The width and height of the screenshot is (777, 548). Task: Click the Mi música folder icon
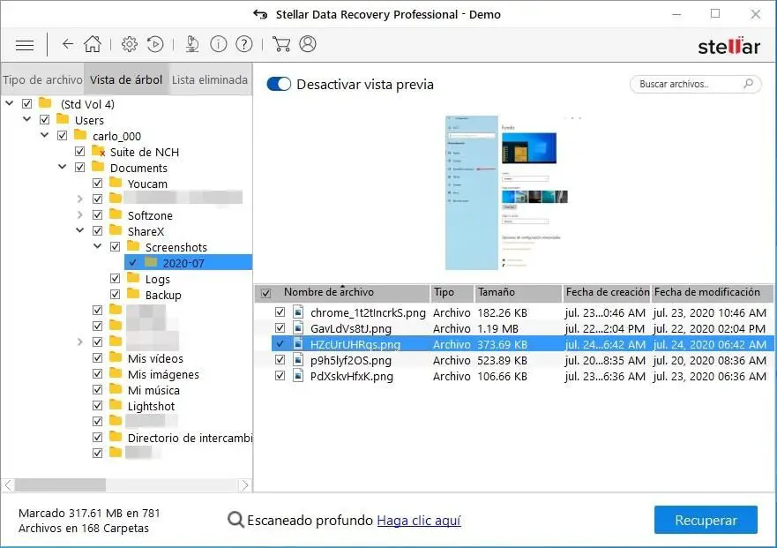point(116,389)
